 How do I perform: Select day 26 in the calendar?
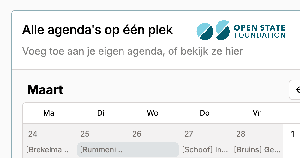137,134
